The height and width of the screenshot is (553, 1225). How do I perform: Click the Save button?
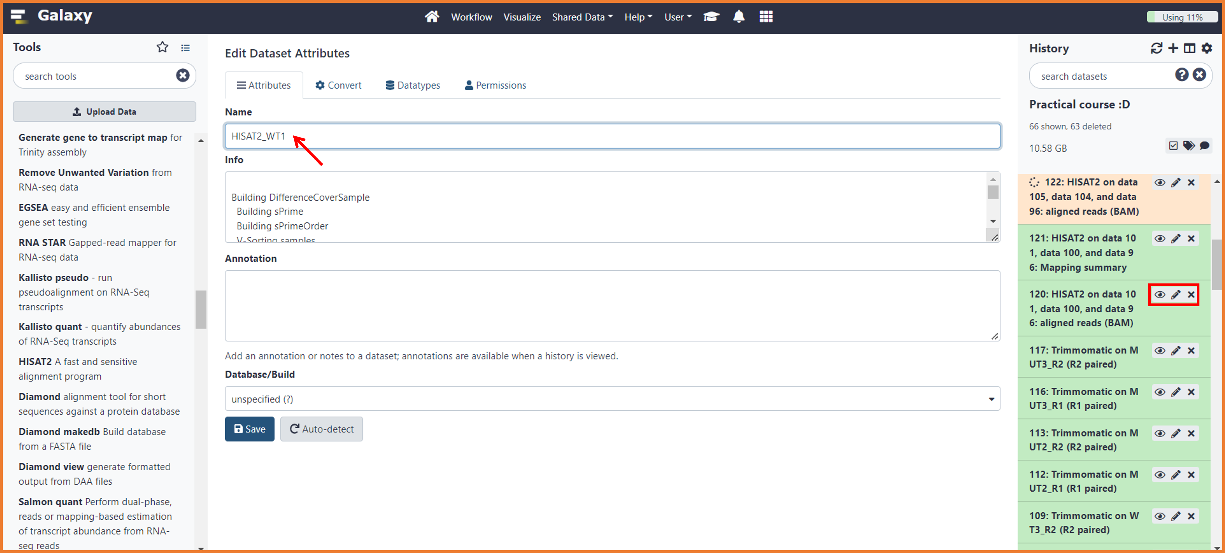[x=249, y=429]
